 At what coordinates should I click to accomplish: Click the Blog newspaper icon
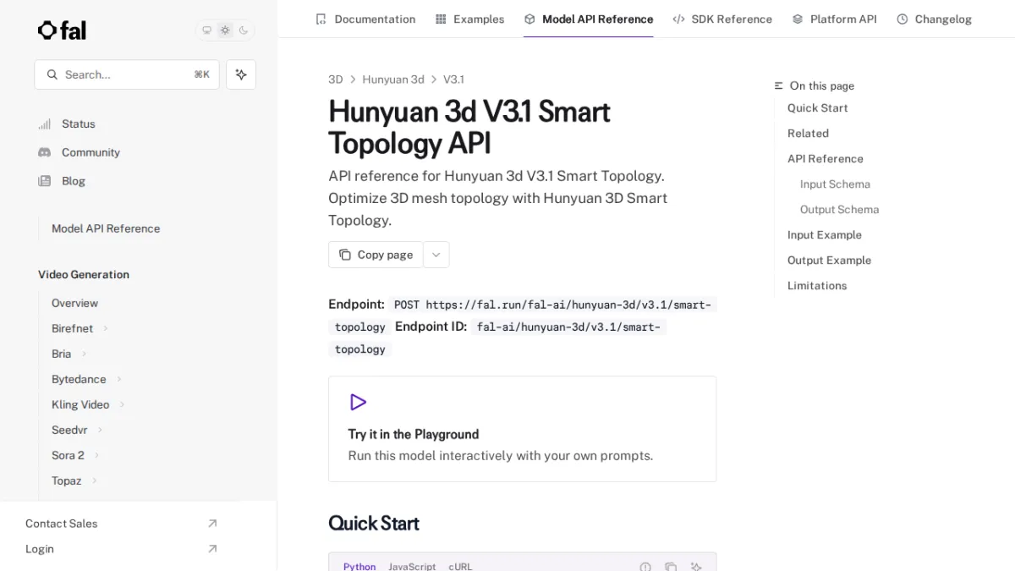tap(45, 181)
